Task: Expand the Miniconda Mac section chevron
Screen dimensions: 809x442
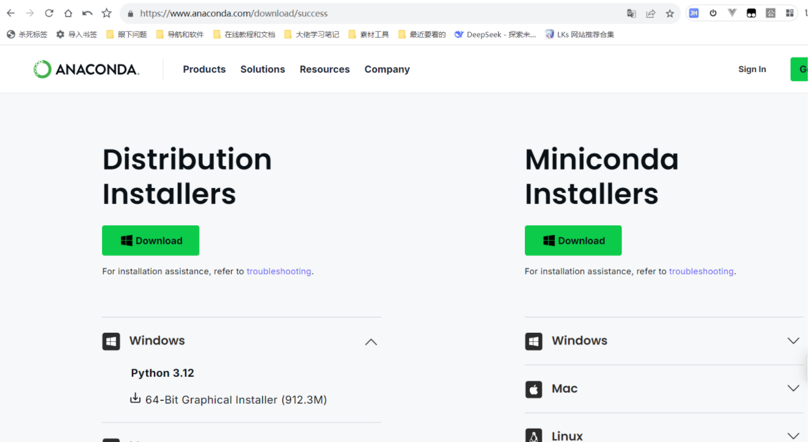Action: click(793, 388)
